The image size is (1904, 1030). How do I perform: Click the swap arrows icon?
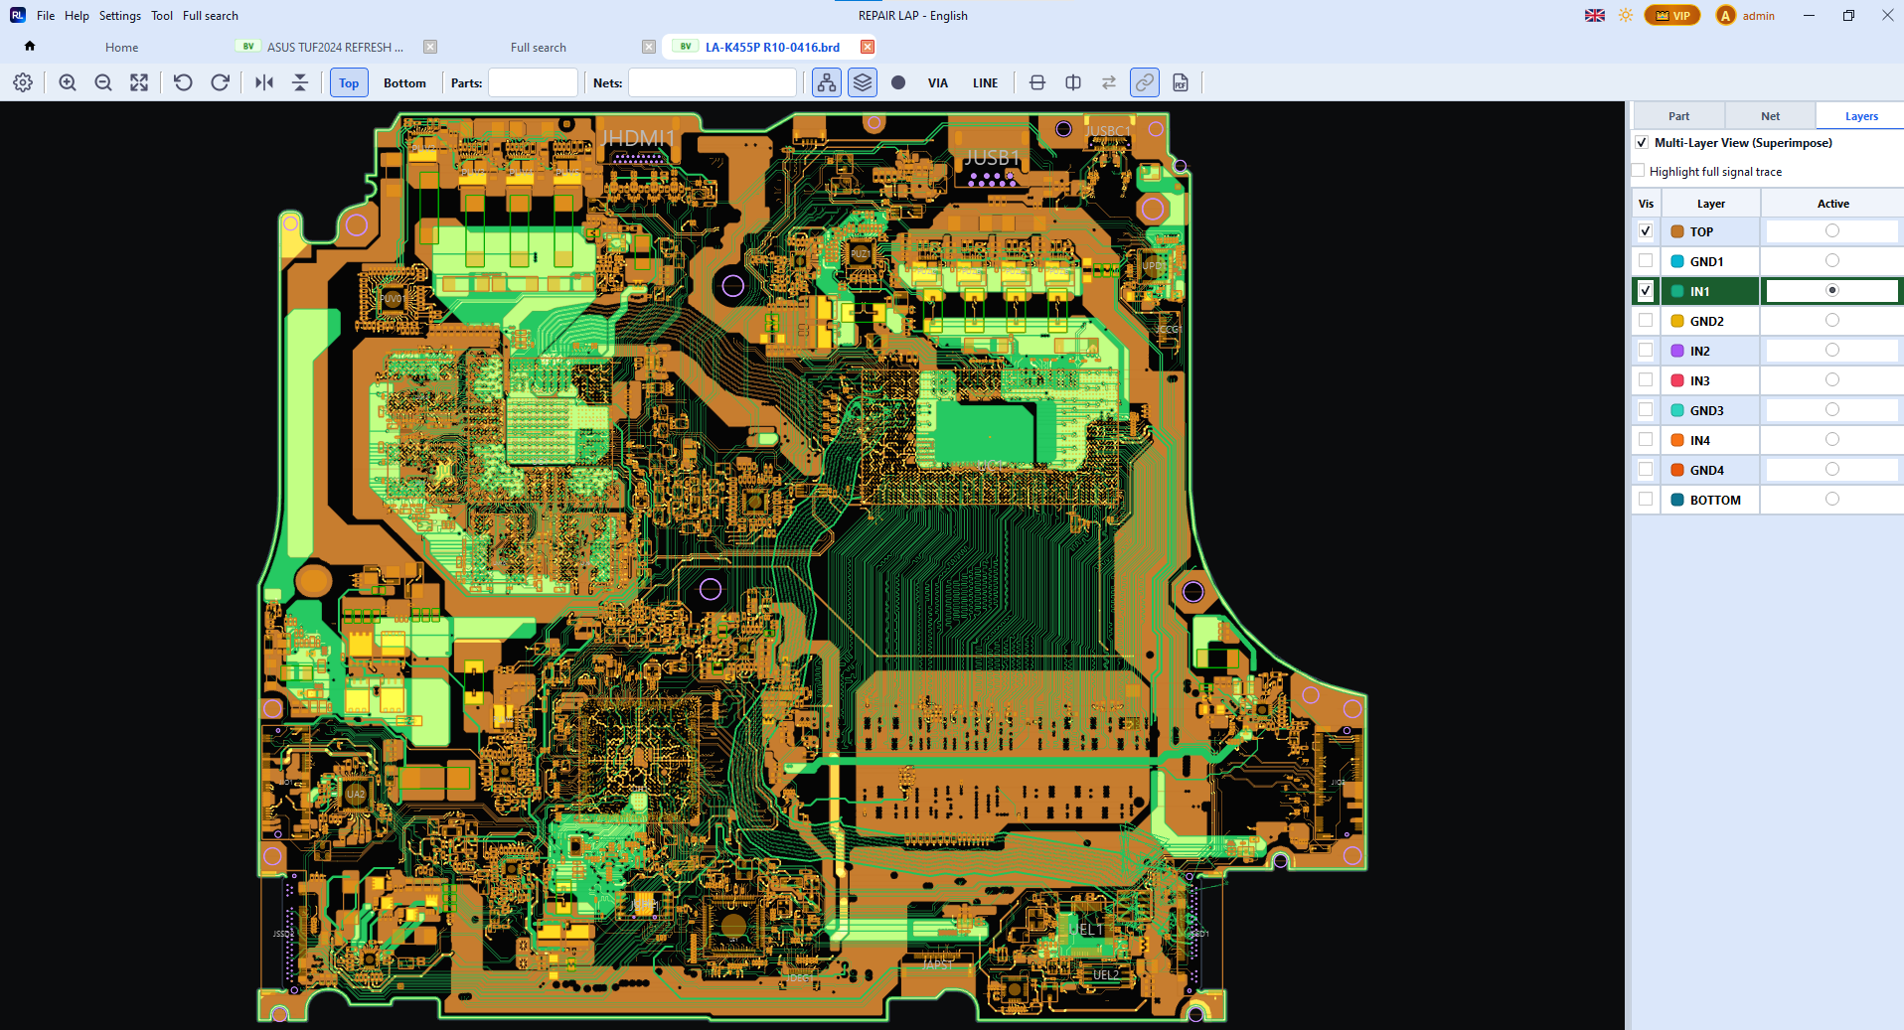tap(1109, 83)
